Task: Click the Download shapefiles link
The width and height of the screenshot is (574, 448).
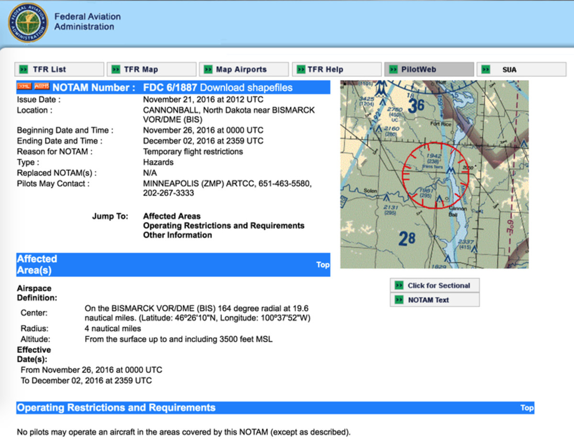Action: [x=246, y=87]
